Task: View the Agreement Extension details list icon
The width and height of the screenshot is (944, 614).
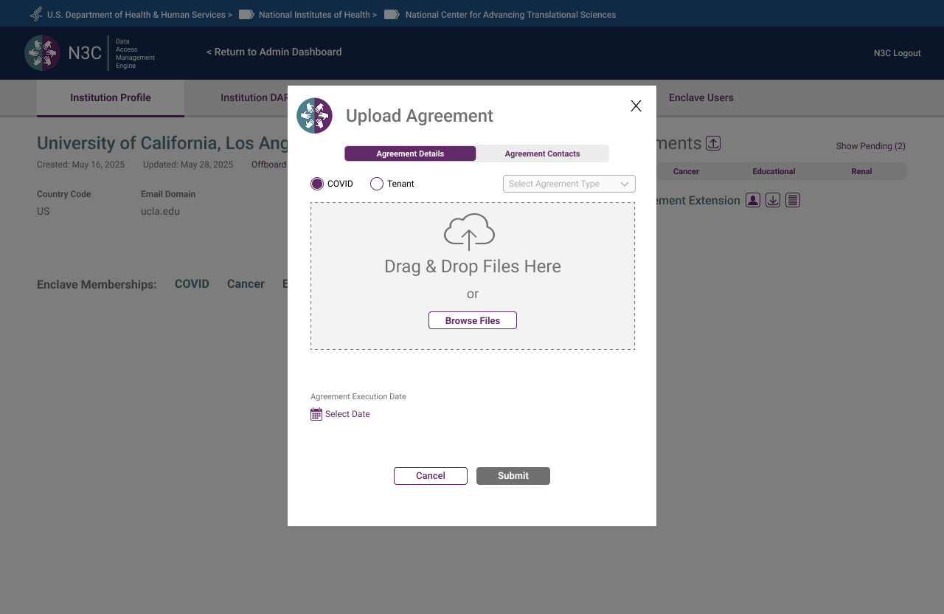Action: click(793, 199)
